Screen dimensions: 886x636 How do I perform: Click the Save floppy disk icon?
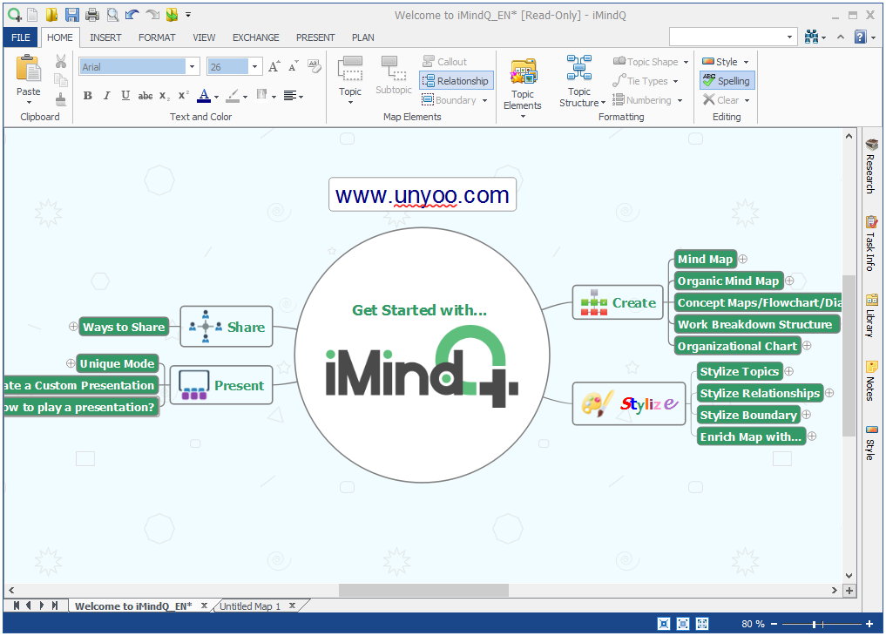pyautogui.click(x=71, y=15)
